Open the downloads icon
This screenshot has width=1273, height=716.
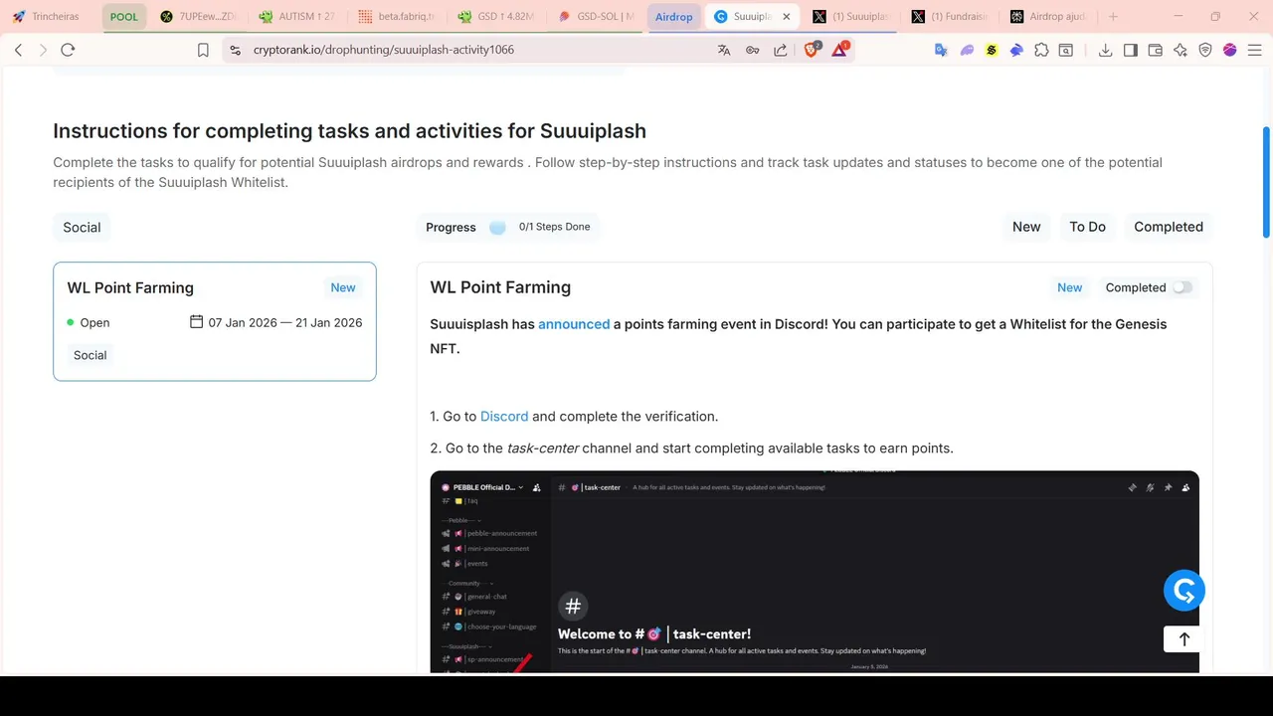(x=1105, y=50)
